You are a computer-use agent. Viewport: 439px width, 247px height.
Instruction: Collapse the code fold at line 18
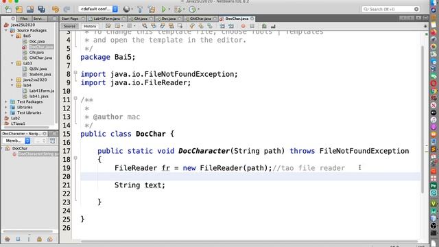coord(75,158)
